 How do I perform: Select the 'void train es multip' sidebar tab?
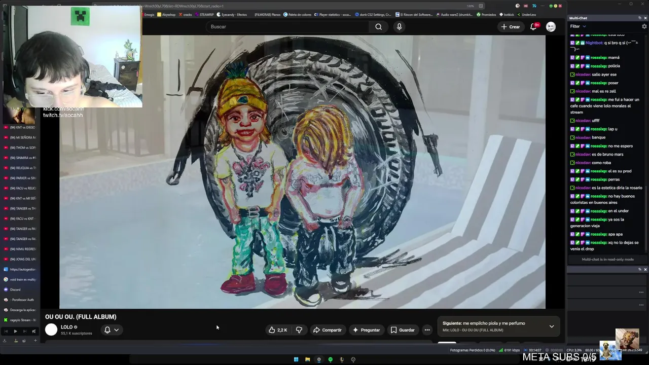click(20, 279)
